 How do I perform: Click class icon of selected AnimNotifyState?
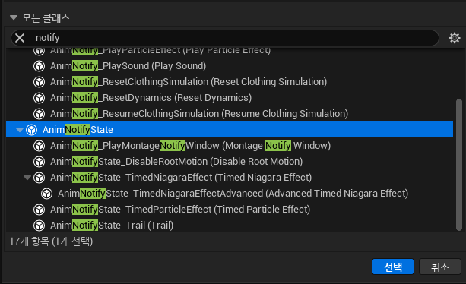(x=31, y=130)
